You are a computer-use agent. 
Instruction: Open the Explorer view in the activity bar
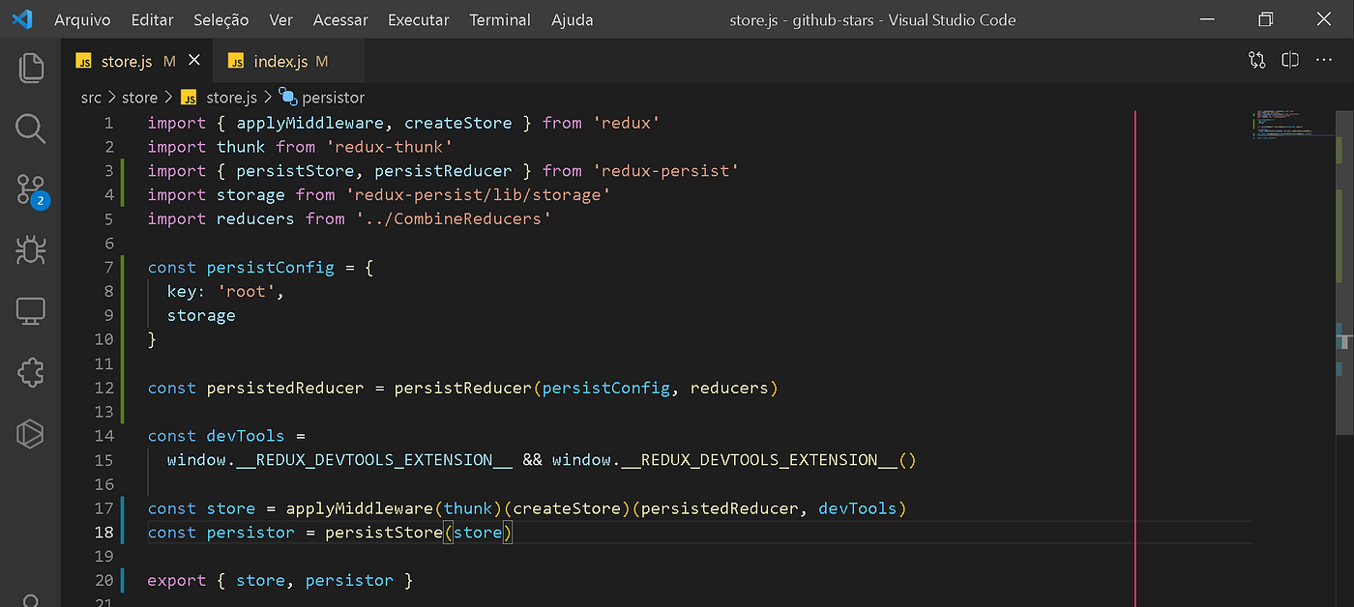[31, 67]
